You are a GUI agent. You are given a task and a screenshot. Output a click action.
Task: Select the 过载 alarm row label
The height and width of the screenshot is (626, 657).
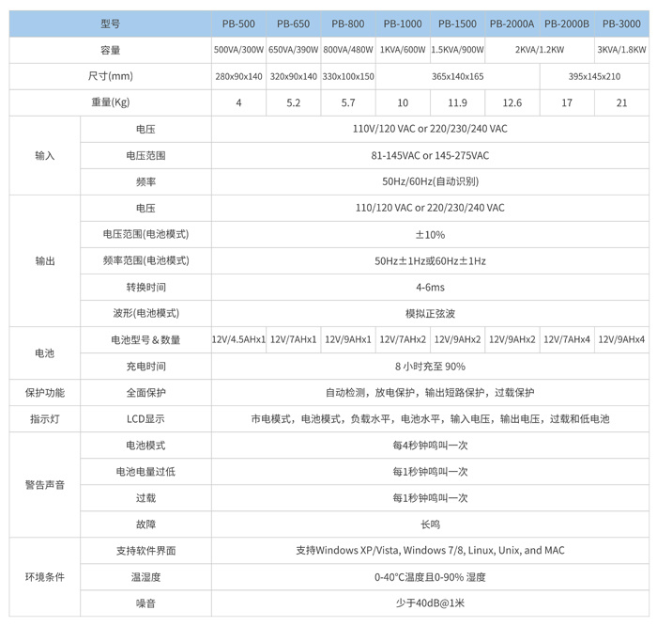tap(145, 498)
